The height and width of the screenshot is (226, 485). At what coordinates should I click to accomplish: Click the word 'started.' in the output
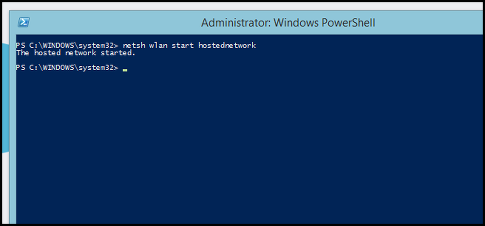[x=118, y=53]
